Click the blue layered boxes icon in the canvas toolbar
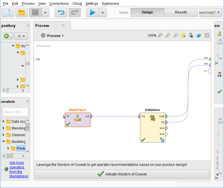Screen dimensions: 224x188 click(199, 35)
